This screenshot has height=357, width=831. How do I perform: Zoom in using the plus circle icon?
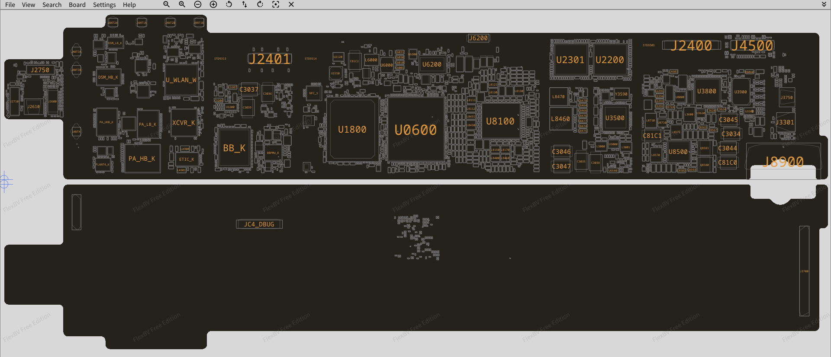[x=213, y=4]
